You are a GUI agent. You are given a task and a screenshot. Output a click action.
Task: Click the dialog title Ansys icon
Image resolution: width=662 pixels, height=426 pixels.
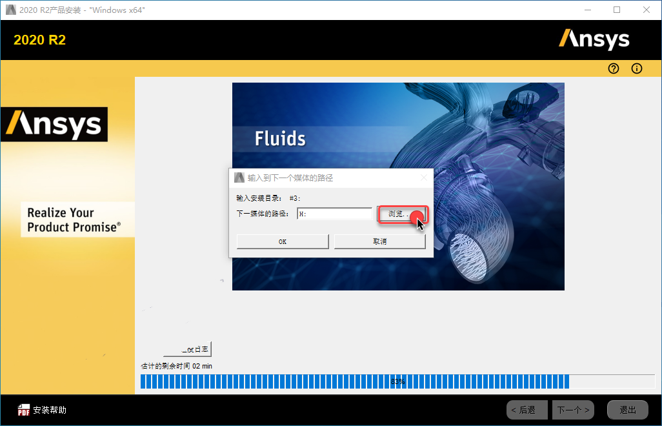(x=239, y=177)
